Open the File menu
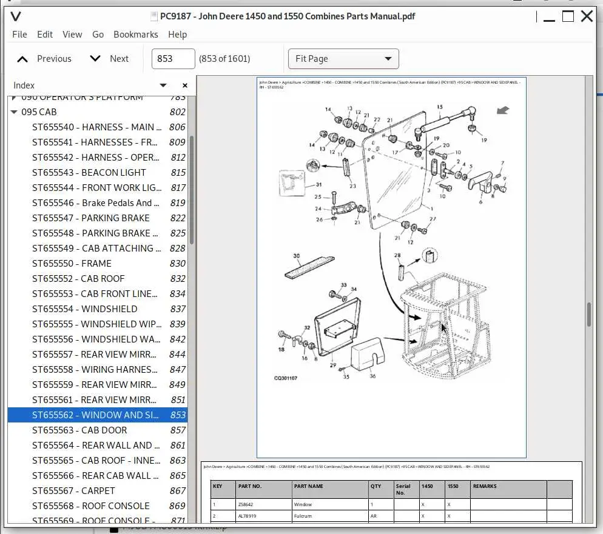 19,35
